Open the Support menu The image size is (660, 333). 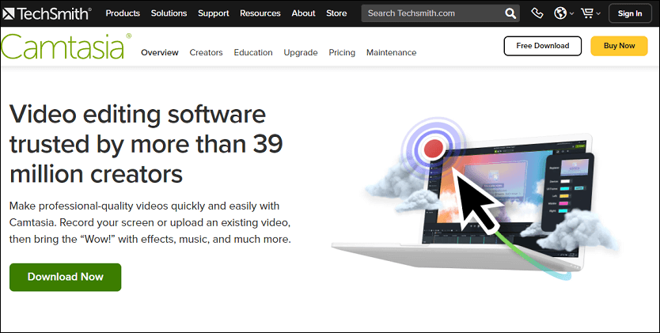click(214, 13)
